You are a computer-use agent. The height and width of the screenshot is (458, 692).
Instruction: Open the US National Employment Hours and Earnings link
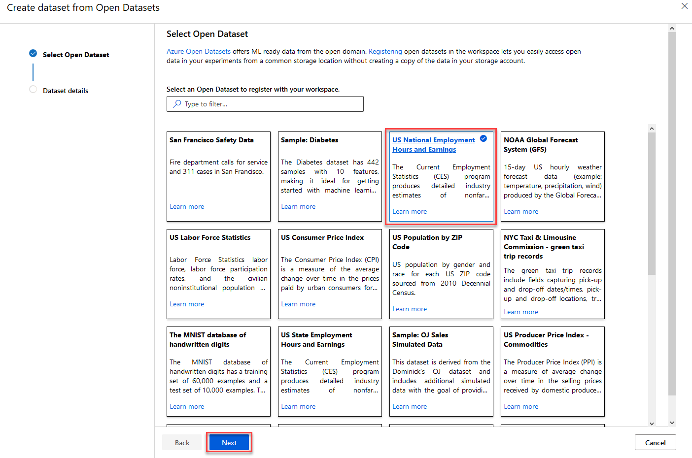[x=433, y=145]
